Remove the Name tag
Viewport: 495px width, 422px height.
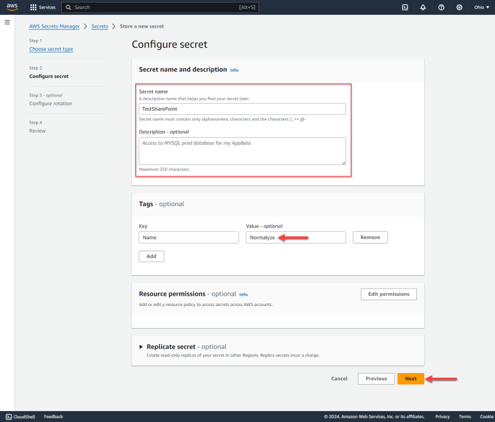[370, 237]
